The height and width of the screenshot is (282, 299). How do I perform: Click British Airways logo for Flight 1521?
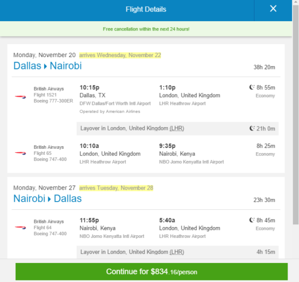(x=21, y=97)
